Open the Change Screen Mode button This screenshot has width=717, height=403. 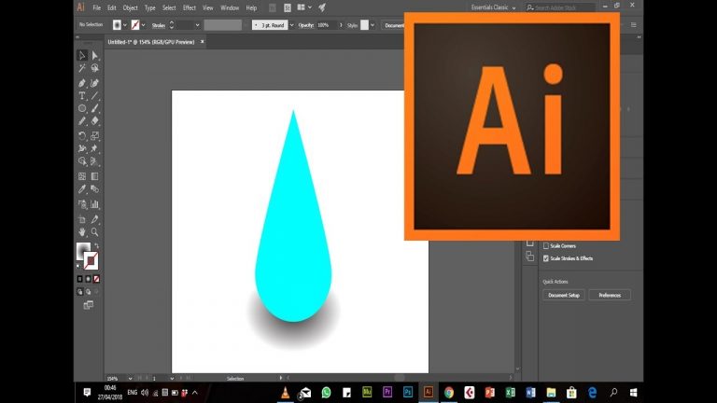pyautogui.click(x=89, y=305)
